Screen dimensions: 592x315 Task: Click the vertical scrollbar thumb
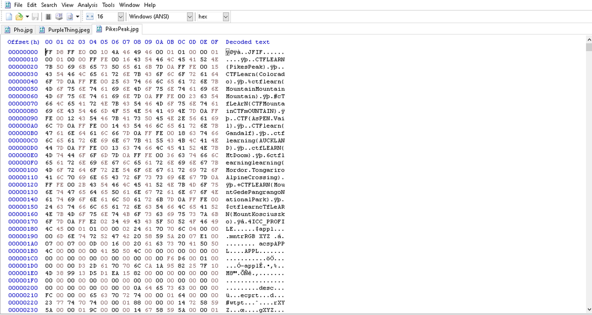tap(588, 47)
